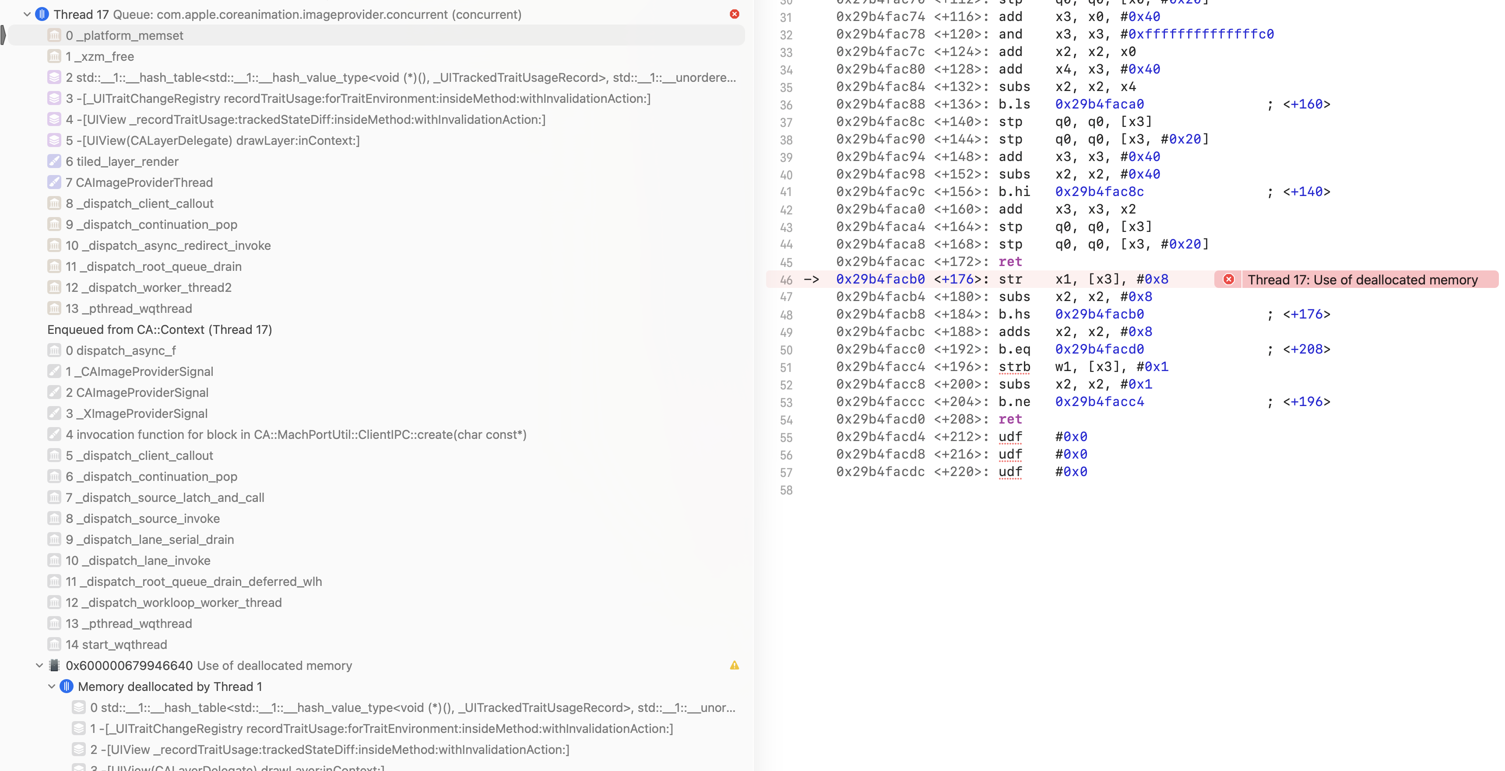Click the yellow warning icon beside deallocated memory address
The width and height of the screenshot is (1505, 771).
735,665
